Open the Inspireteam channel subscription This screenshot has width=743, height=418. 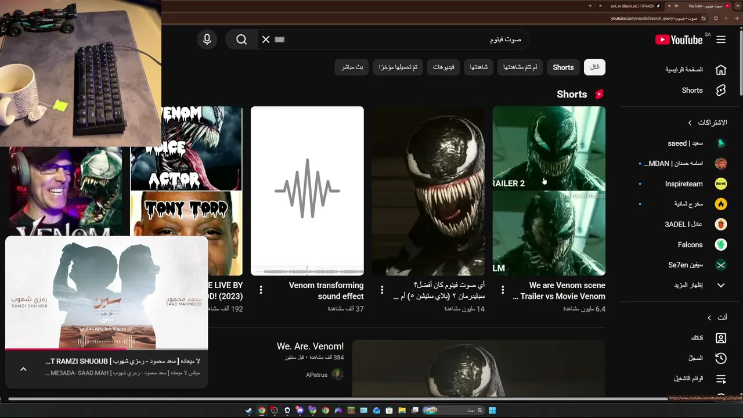pyautogui.click(x=697, y=184)
